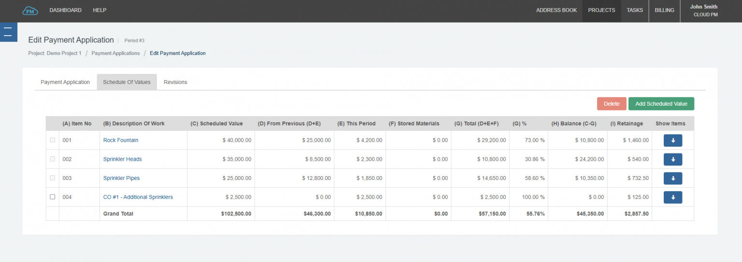Open the Billing menu item
Image resolution: width=742 pixels, height=262 pixels.
664,10
